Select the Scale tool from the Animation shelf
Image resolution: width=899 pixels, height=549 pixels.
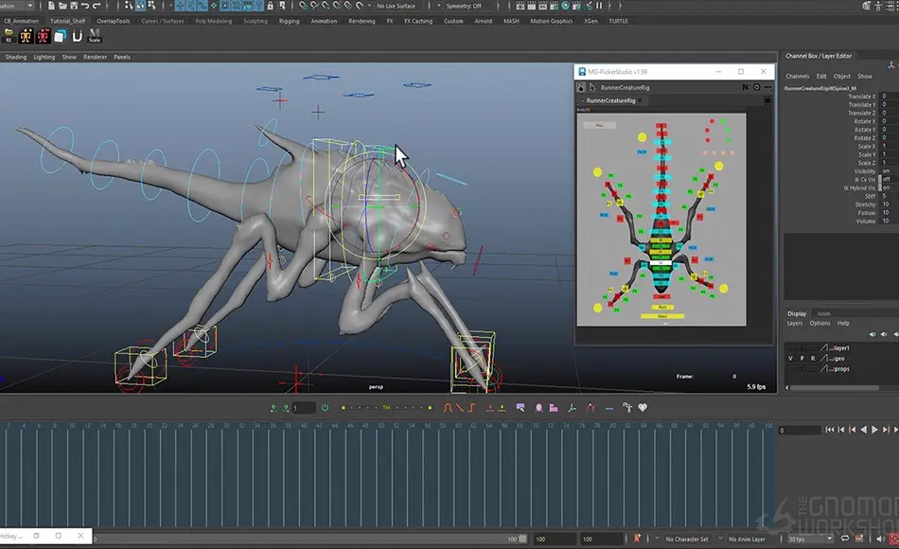click(94, 36)
